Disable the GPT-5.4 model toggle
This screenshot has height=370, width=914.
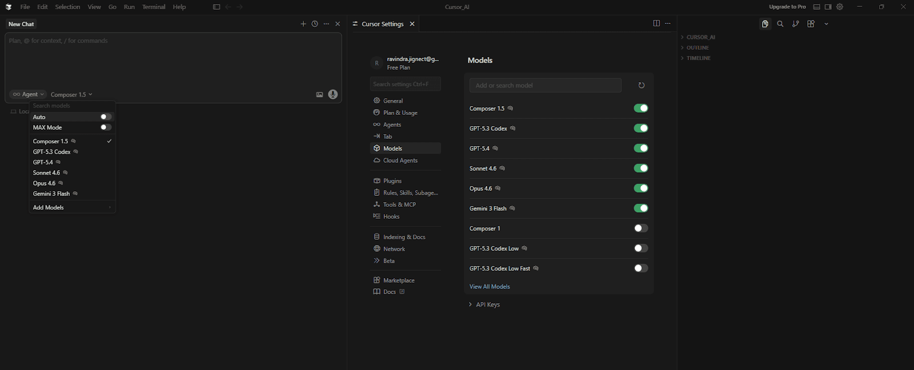(641, 148)
